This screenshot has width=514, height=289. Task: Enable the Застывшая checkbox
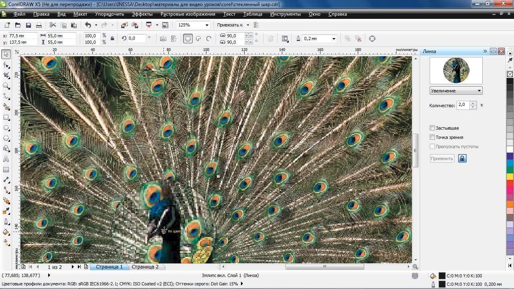click(432, 128)
